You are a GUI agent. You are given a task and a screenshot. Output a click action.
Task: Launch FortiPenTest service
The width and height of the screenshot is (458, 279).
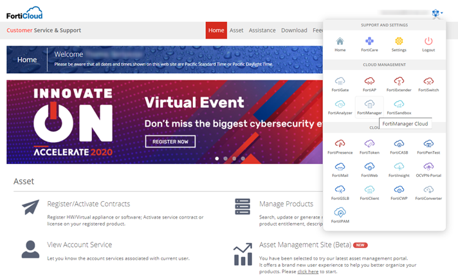click(x=428, y=144)
